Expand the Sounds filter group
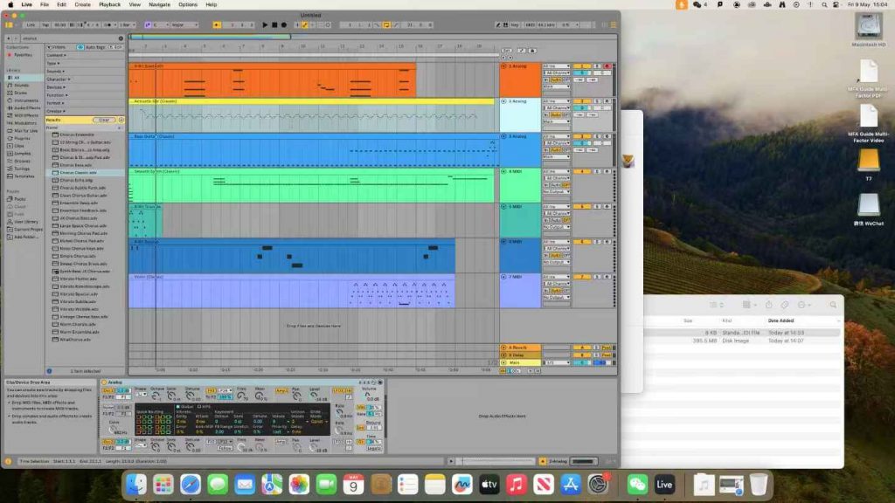 pyautogui.click(x=57, y=71)
